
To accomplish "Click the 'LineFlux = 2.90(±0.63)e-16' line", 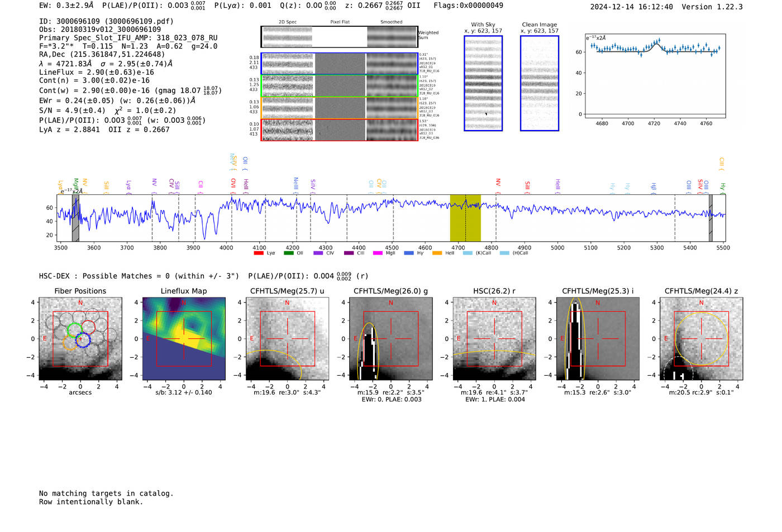I will click(97, 73).
